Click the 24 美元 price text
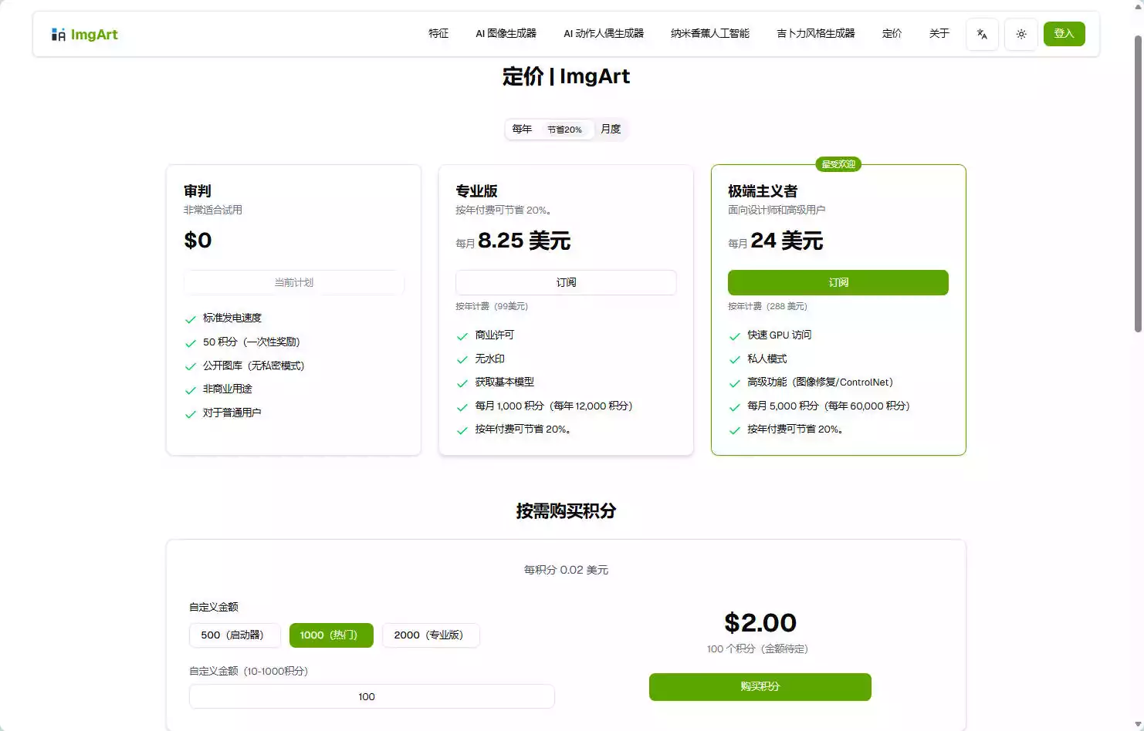Screen dimensions: 1144x731 pos(787,241)
